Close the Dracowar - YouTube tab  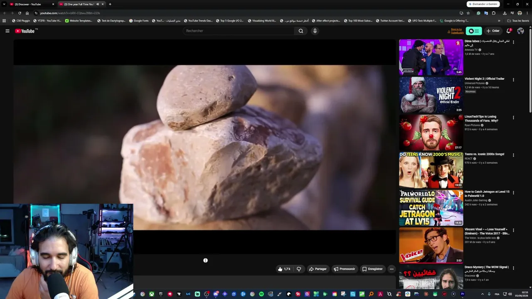[53, 4]
